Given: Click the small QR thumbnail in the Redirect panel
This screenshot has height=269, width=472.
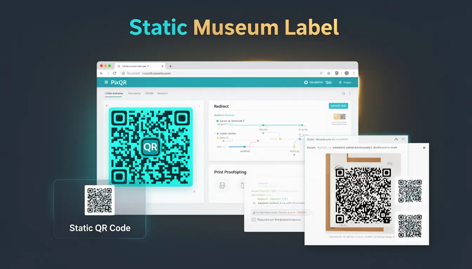Looking at the screenshot, I should click(340, 117).
